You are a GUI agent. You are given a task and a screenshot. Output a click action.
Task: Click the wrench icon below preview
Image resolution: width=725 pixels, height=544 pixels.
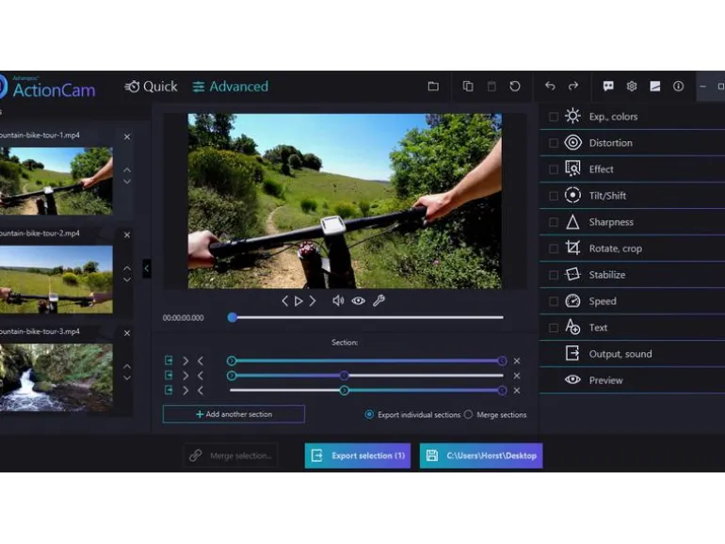point(379,301)
